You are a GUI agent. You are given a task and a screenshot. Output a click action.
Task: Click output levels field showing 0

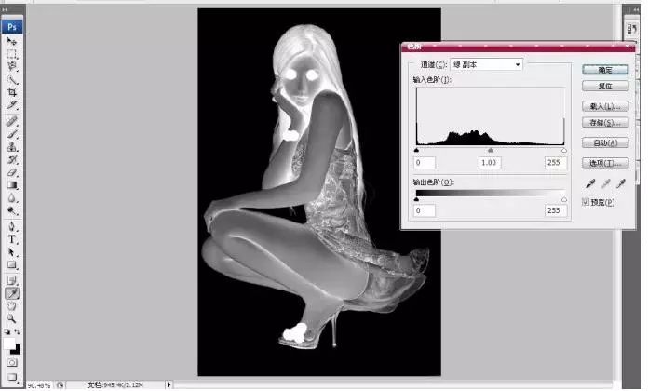(x=425, y=210)
